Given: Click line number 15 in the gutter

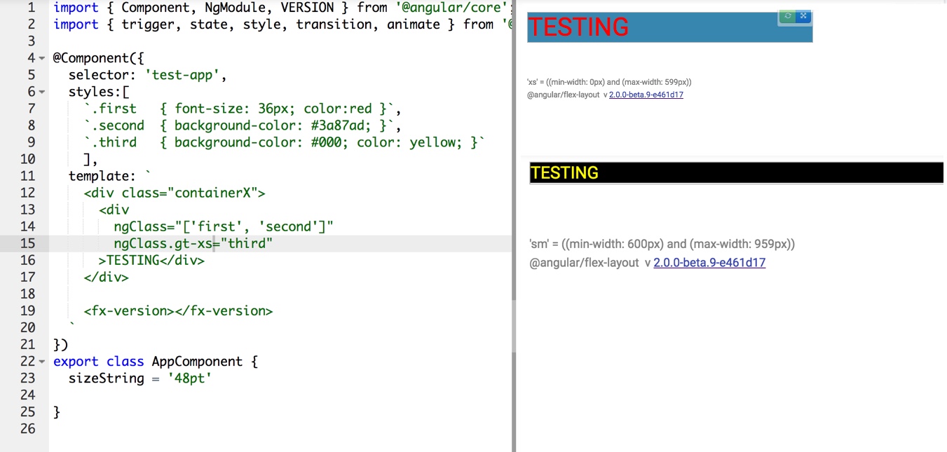Looking at the screenshot, I should [27, 243].
